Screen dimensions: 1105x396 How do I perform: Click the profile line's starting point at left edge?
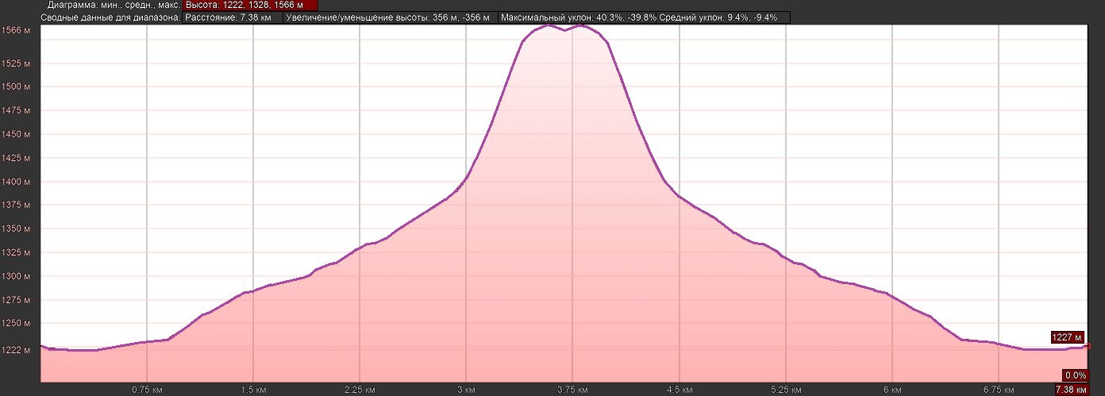click(41, 346)
